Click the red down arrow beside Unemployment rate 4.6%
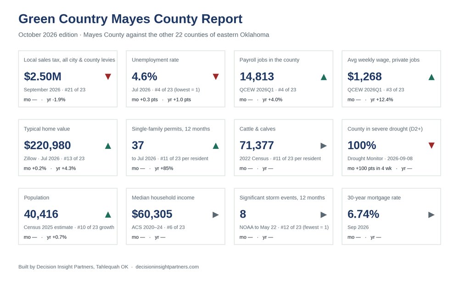 (x=216, y=77)
